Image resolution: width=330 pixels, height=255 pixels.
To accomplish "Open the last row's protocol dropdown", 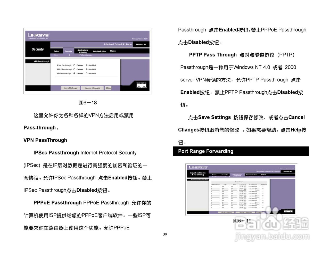I will (x=243, y=208).
